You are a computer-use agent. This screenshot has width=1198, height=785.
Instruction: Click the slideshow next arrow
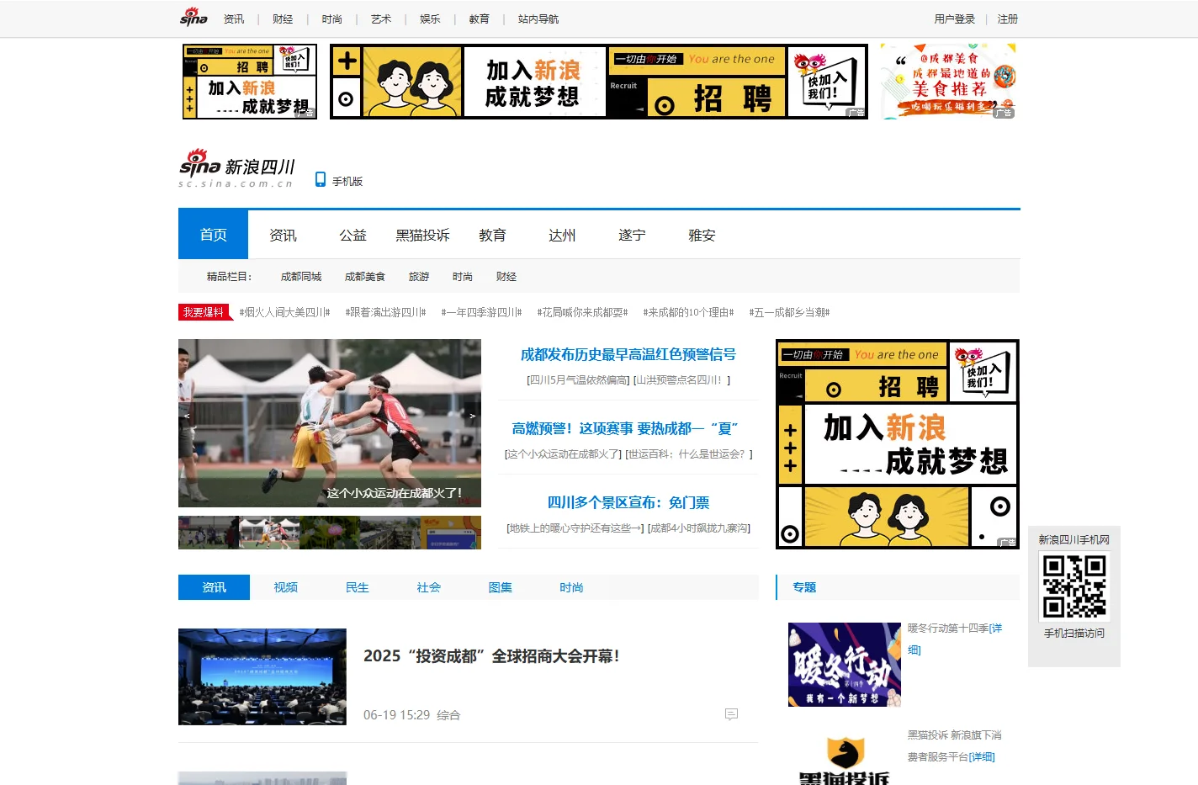pyautogui.click(x=472, y=416)
